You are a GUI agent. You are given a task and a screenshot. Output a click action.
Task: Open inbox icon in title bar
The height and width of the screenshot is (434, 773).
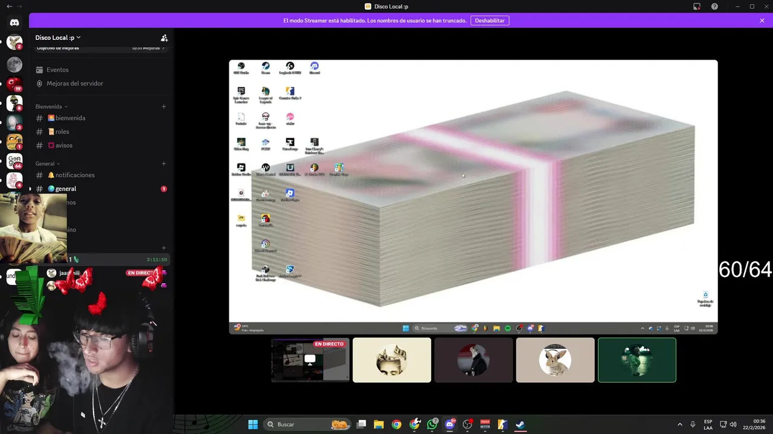[697, 7]
